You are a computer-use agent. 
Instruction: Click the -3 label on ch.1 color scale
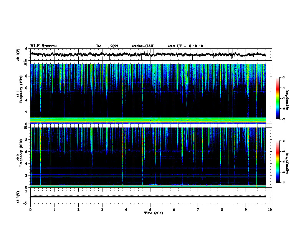(x=283, y=78)
